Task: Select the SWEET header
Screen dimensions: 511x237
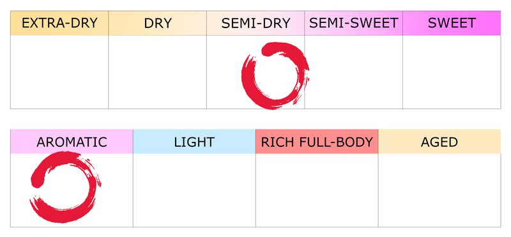Action: coord(452,23)
